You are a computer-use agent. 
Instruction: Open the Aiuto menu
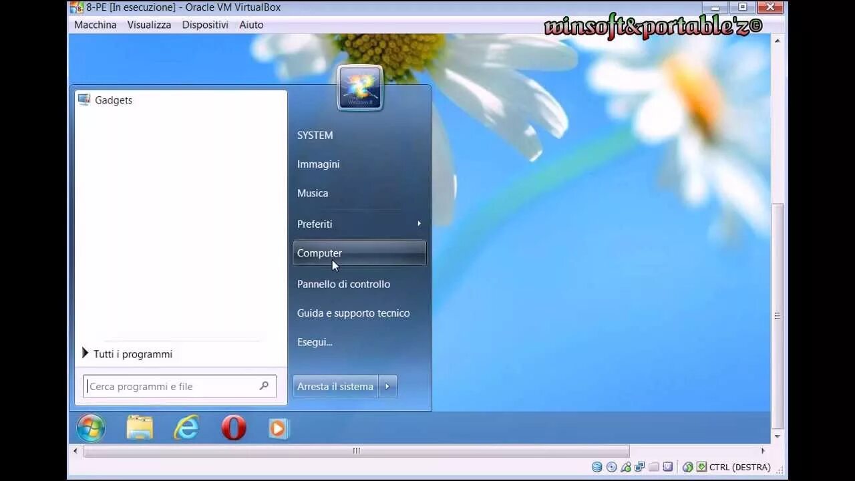[x=251, y=25]
